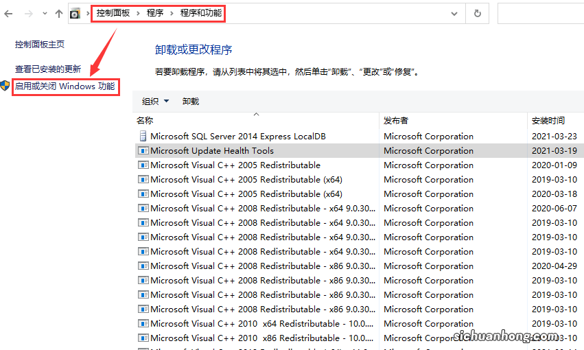Click icon of Visual C++ 2005 Redistributable dated 2020-01-09

[143, 165]
